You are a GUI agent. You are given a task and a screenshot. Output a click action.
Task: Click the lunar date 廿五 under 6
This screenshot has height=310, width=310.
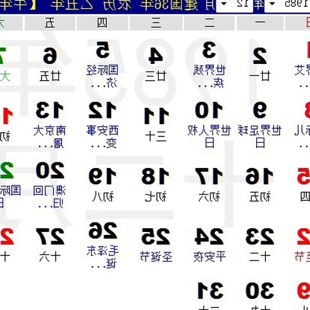50,76
